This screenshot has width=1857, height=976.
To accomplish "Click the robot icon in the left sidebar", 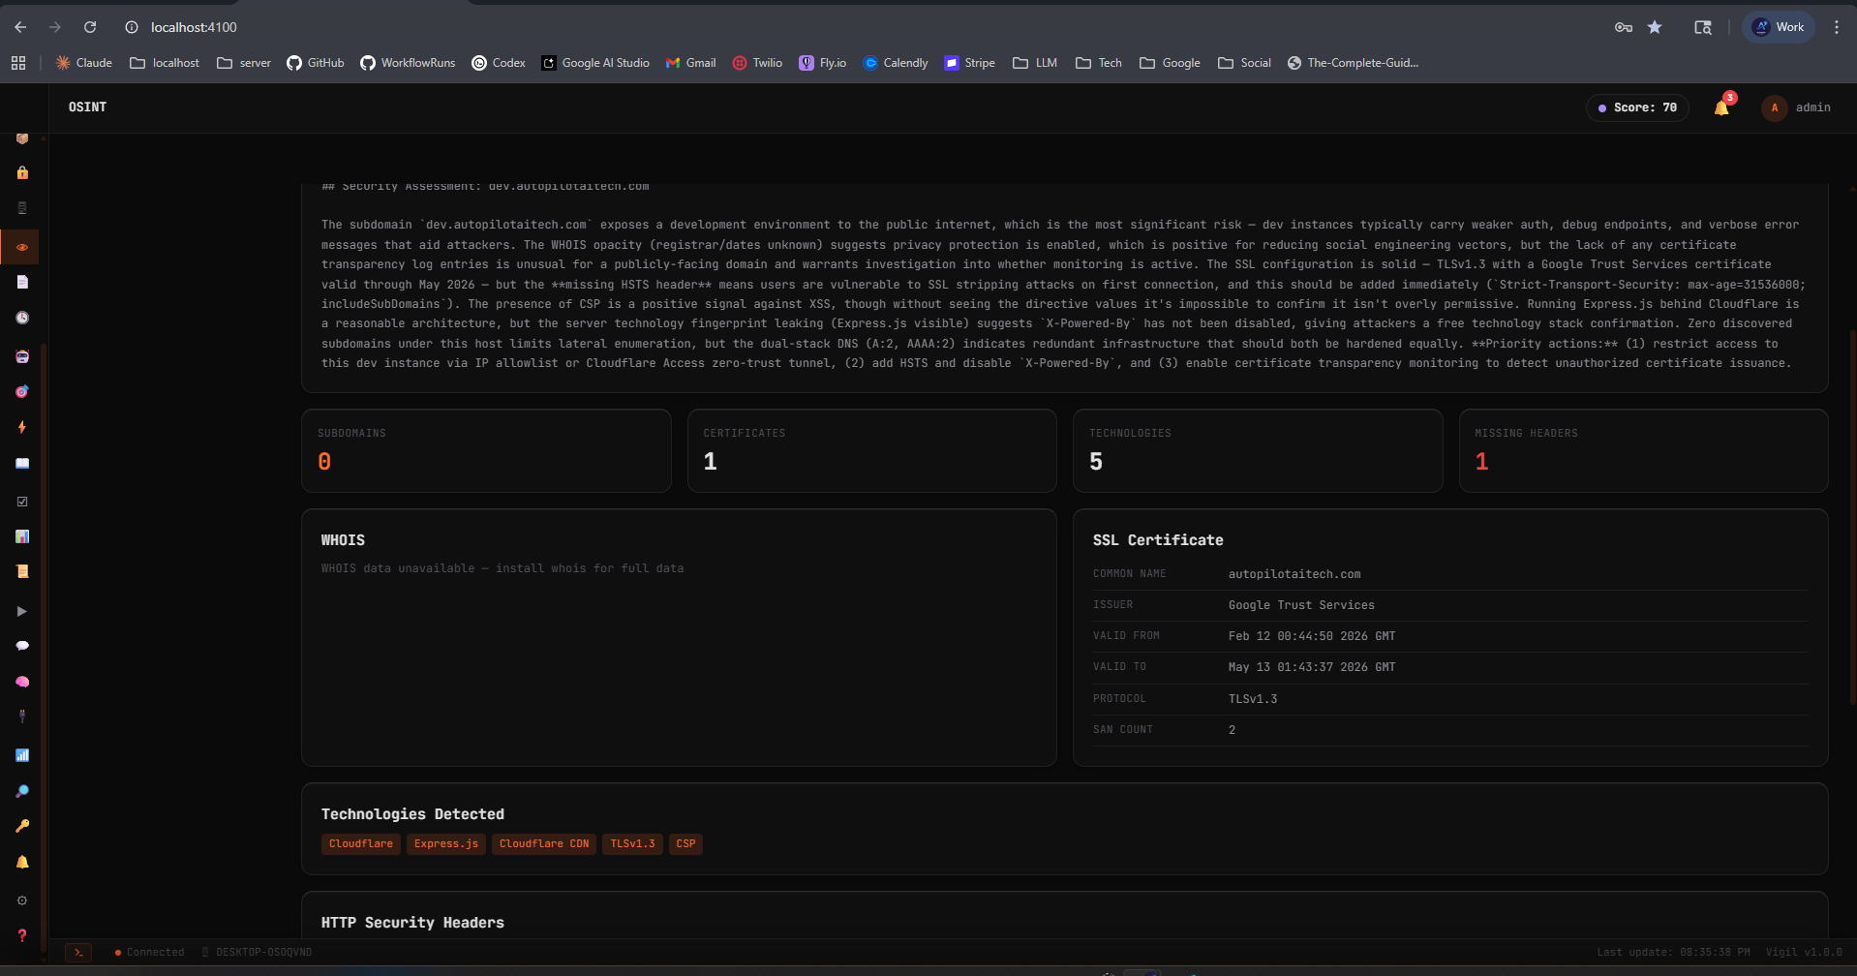I will pyautogui.click(x=21, y=355).
